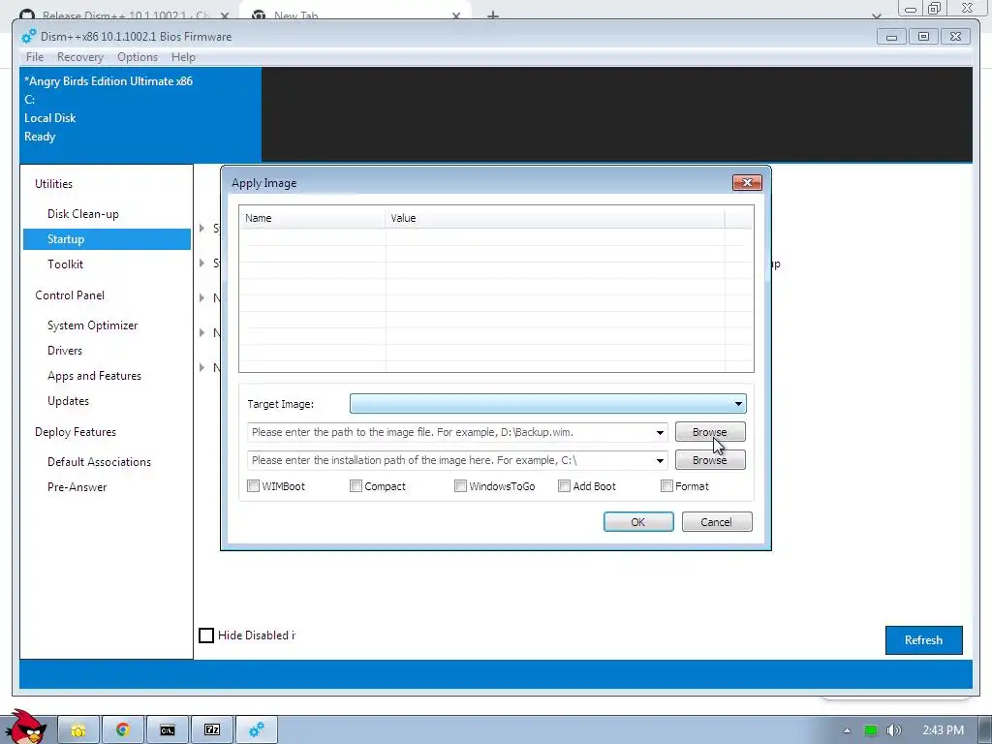Expand the image file path dropdown arrow
This screenshot has height=744, width=992.
tap(660, 433)
